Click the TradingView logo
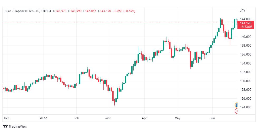The image size is (258, 131). click(x=15, y=127)
